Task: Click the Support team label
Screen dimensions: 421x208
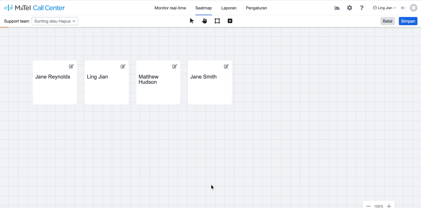Action: point(17,21)
